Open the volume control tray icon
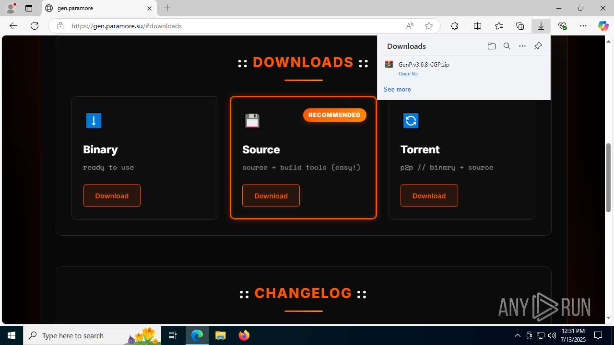Screen dimensions: 614x345 pos(552,335)
